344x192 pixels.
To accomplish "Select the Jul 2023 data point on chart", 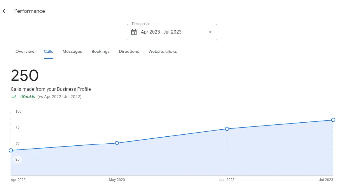I will 333,120.
